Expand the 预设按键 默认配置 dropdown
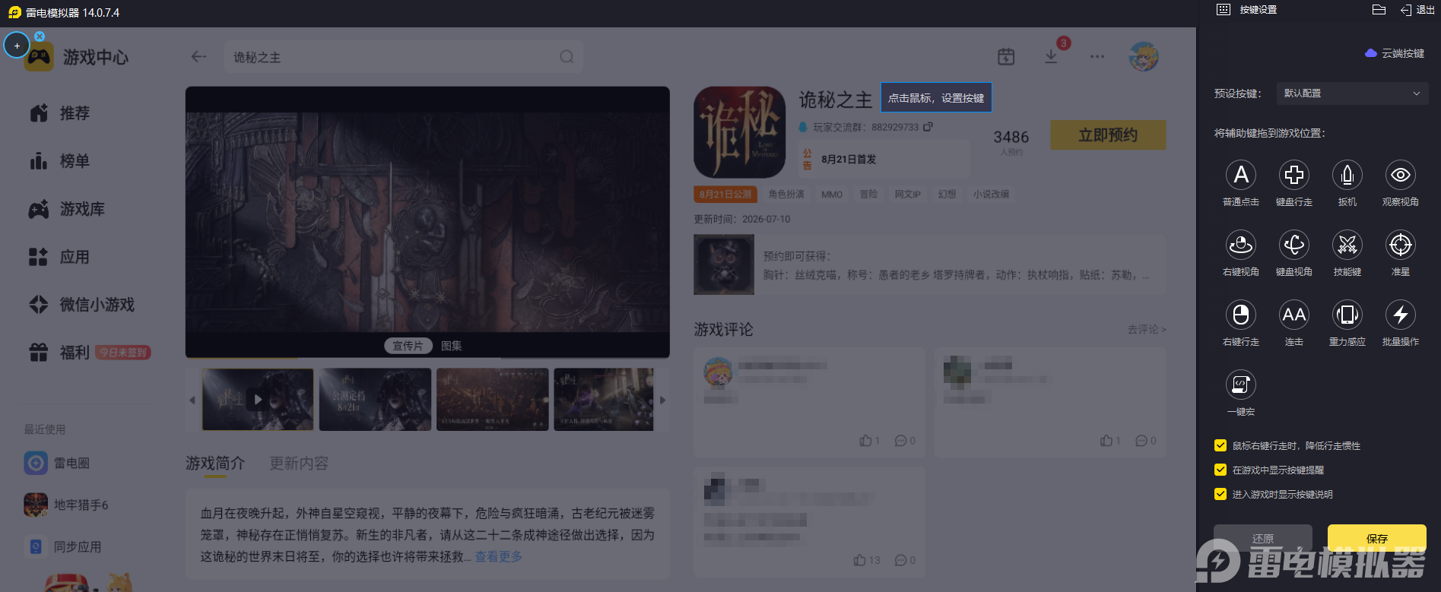Viewport: 1441px width, 592px height. click(x=1352, y=93)
